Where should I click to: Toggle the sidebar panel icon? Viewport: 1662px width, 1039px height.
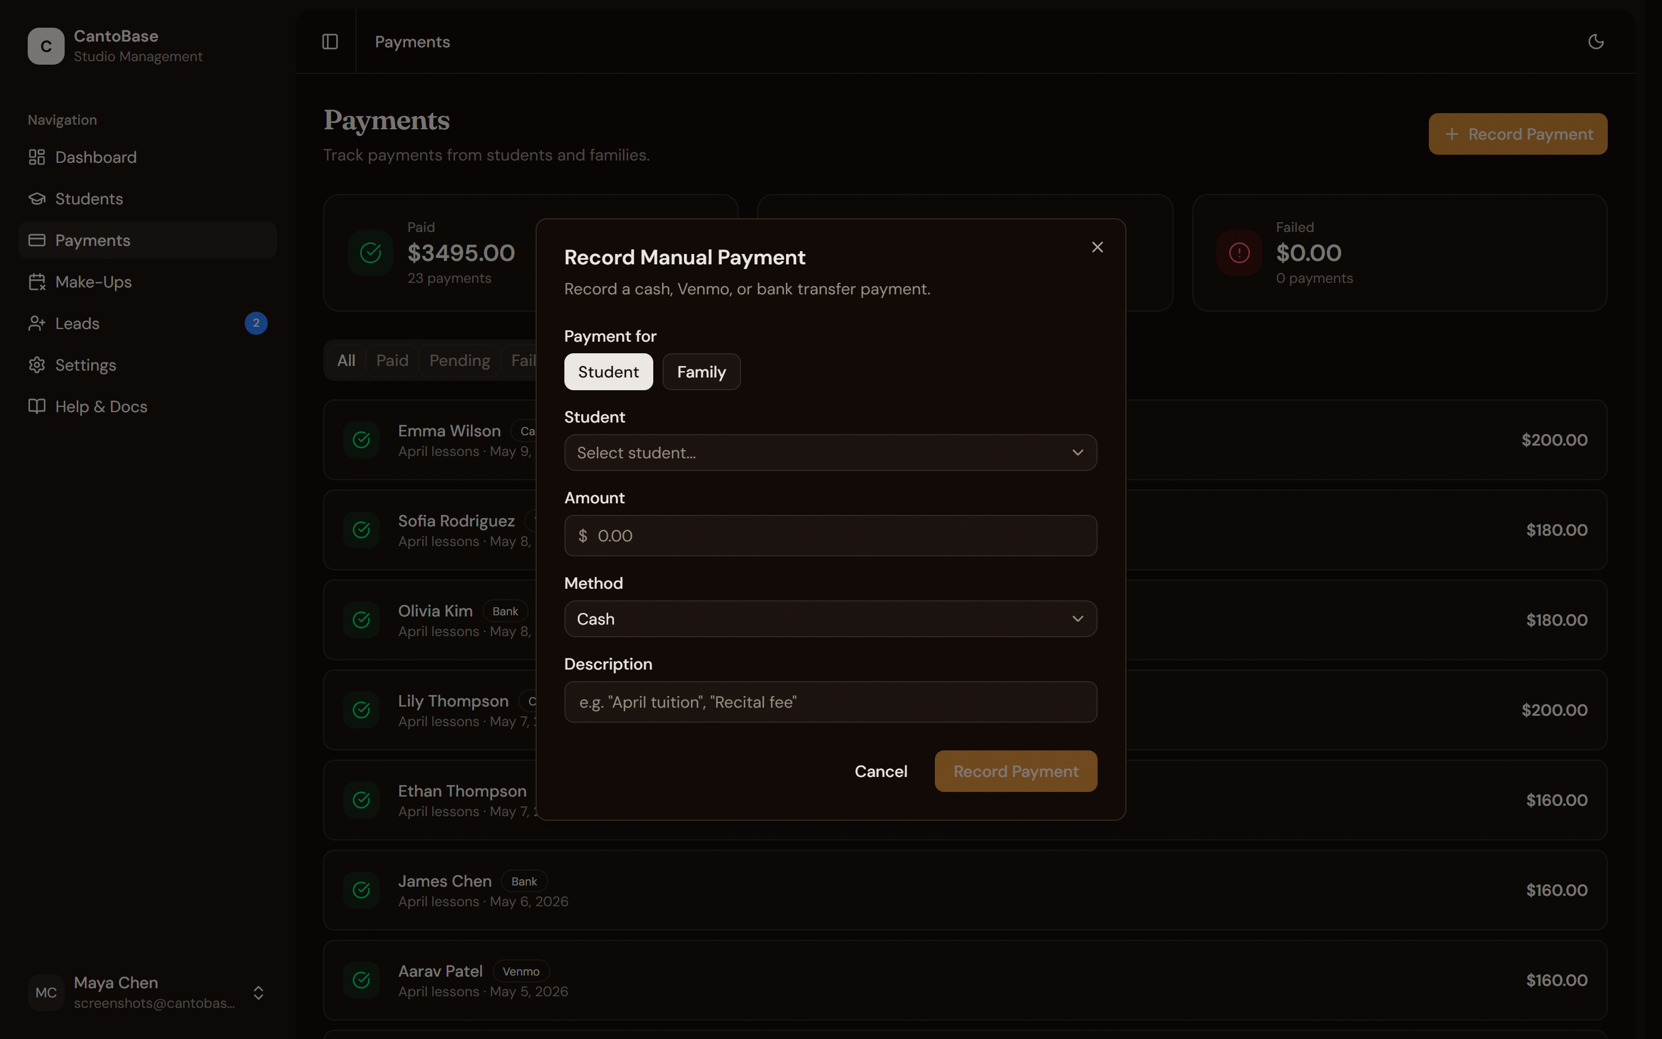[330, 42]
